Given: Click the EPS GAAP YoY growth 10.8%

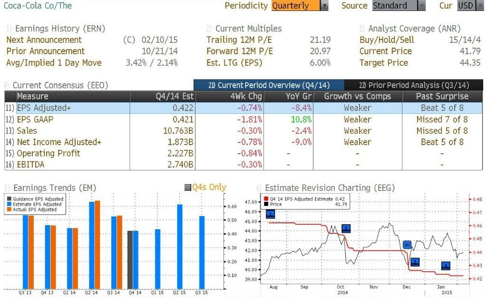Looking at the screenshot, I should (x=301, y=119).
